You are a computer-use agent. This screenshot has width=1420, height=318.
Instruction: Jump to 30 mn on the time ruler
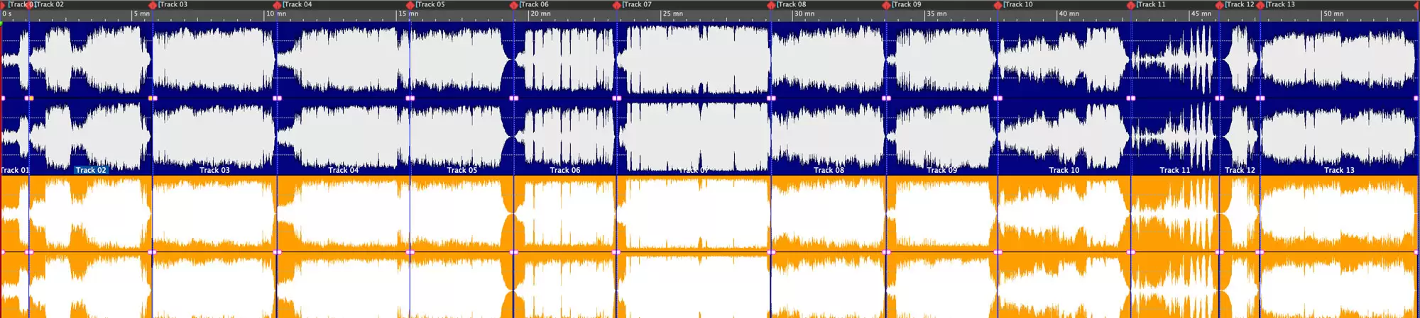tap(804, 14)
